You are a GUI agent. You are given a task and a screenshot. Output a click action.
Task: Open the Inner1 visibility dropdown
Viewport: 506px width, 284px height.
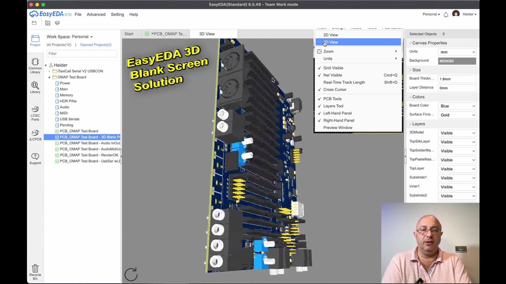point(457,187)
